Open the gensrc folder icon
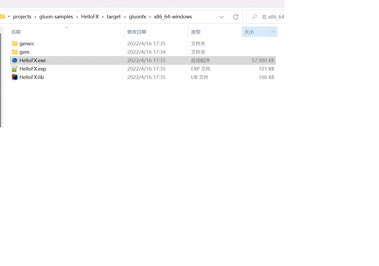Viewport: 379px width, 266px height. 15,43
